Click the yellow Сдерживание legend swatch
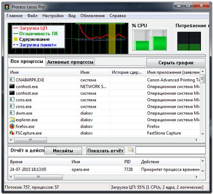The image size is (213, 194). (x=16, y=39)
